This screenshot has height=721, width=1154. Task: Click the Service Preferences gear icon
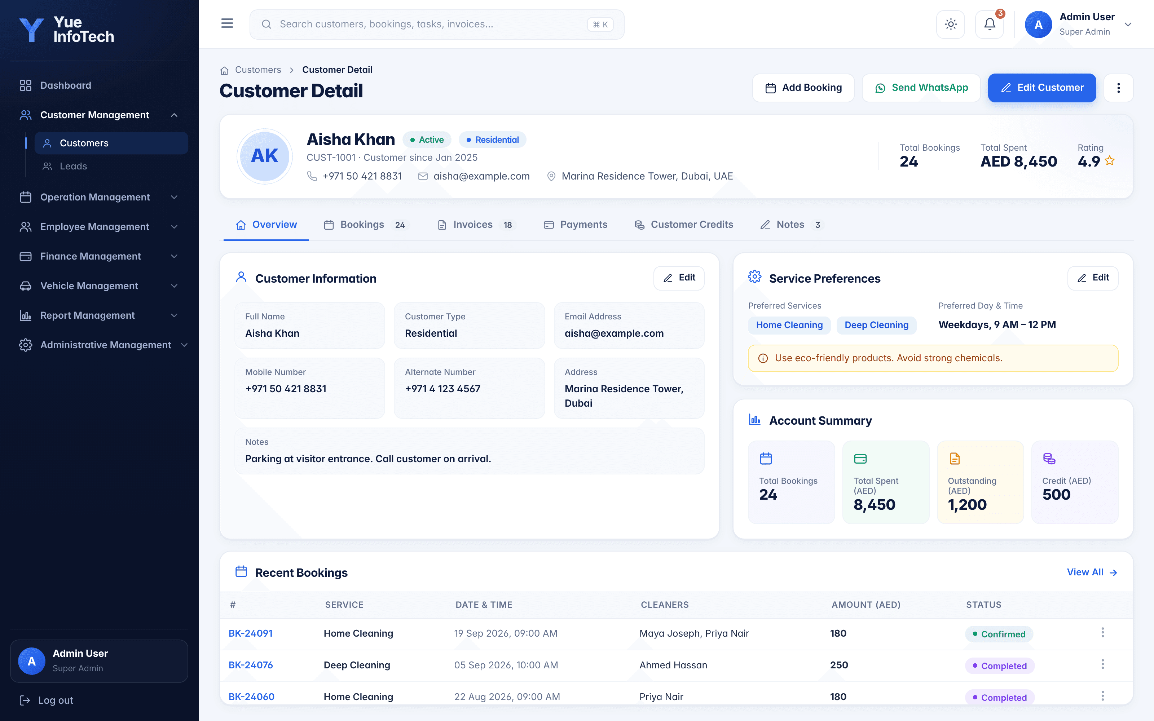click(754, 277)
